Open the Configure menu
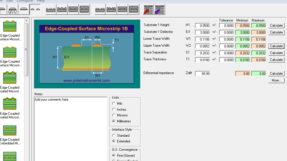Screen dimensions: 287x161 pyautogui.click(x=25, y=1)
